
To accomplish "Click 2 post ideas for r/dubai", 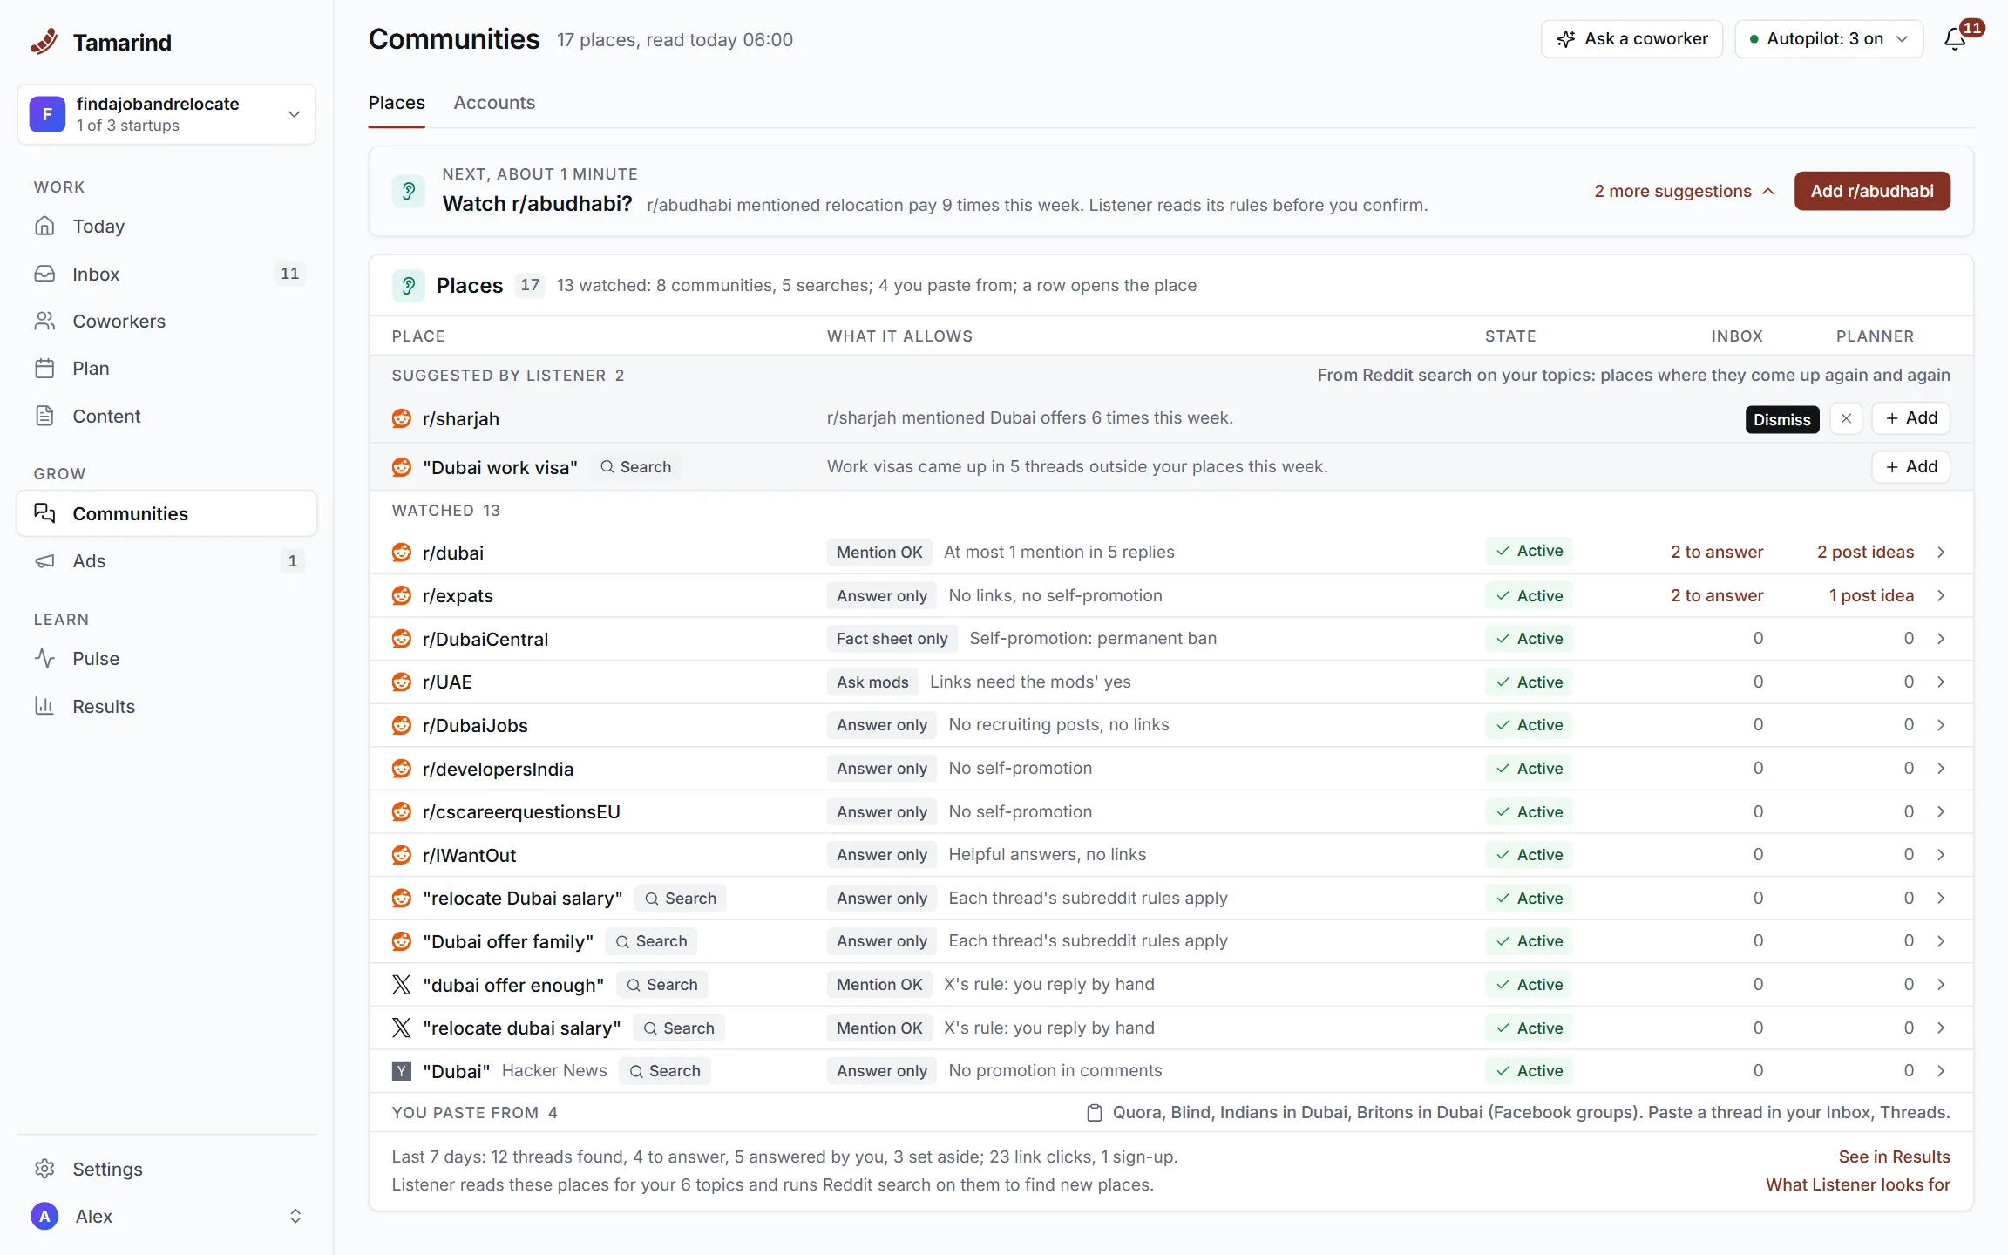I will (1865, 552).
